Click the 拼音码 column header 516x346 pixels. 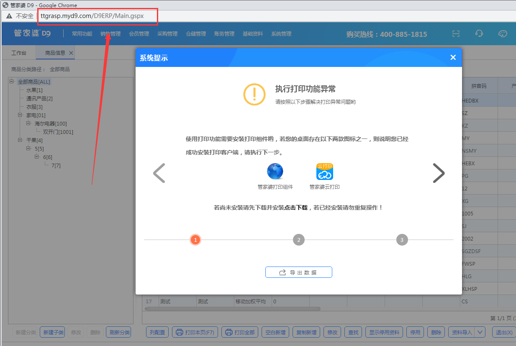tap(479, 86)
